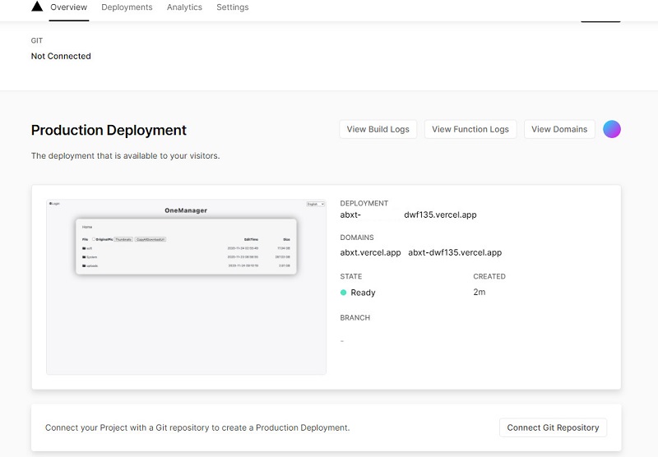Image resolution: width=658 pixels, height=457 pixels.
Task: Click 'The deployment that is available' description
Action: coord(126,155)
